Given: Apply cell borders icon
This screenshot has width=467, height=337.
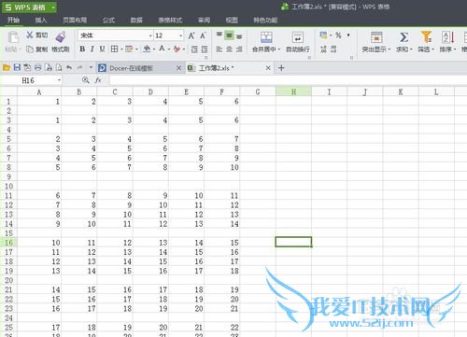Looking at the screenshot, I should click(114, 49).
